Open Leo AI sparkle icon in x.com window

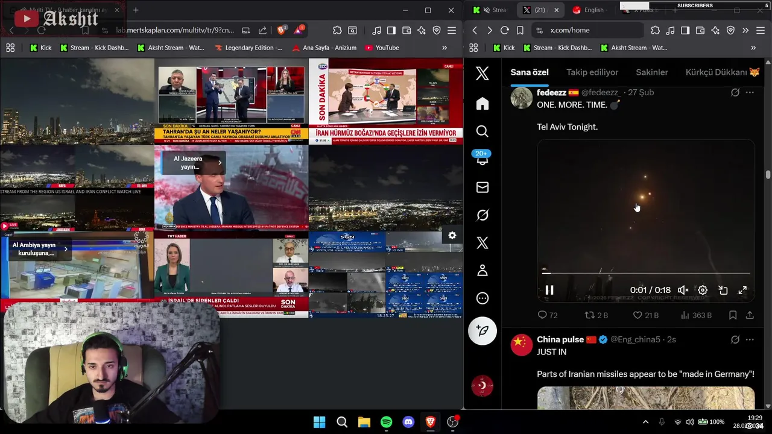[715, 30]
